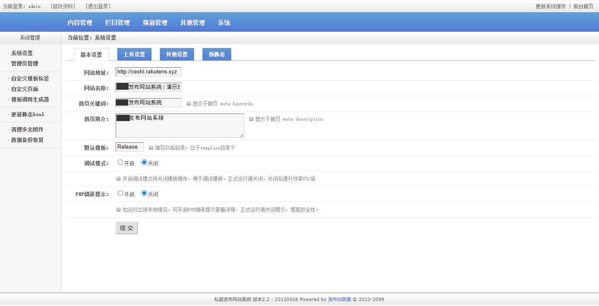
Task: Open 自定义模板标签 in the sidebar
Action: click(x=30, y=79)
